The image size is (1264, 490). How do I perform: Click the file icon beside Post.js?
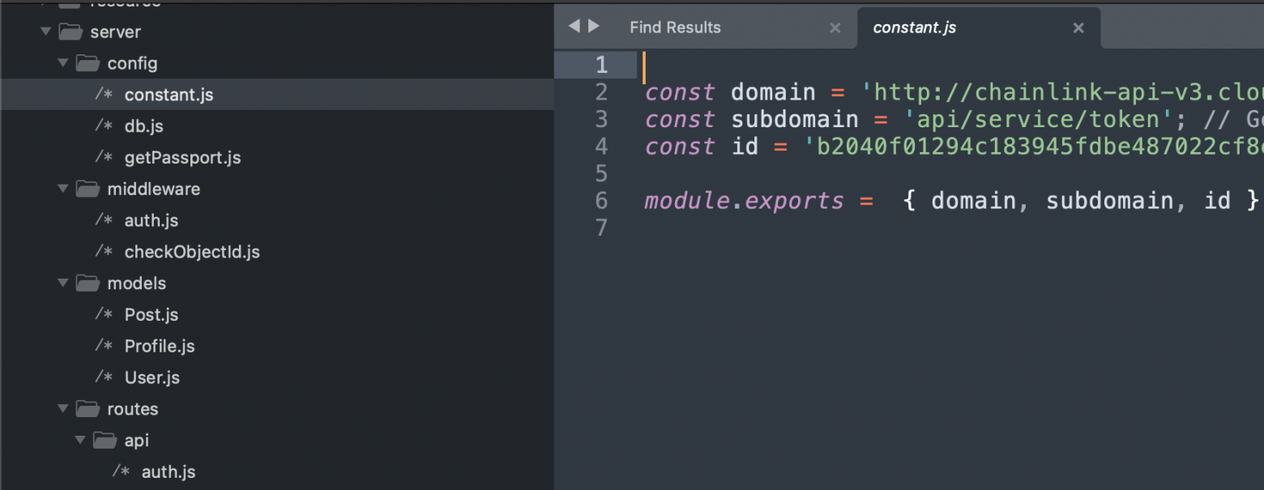click(x=104, y=315)
